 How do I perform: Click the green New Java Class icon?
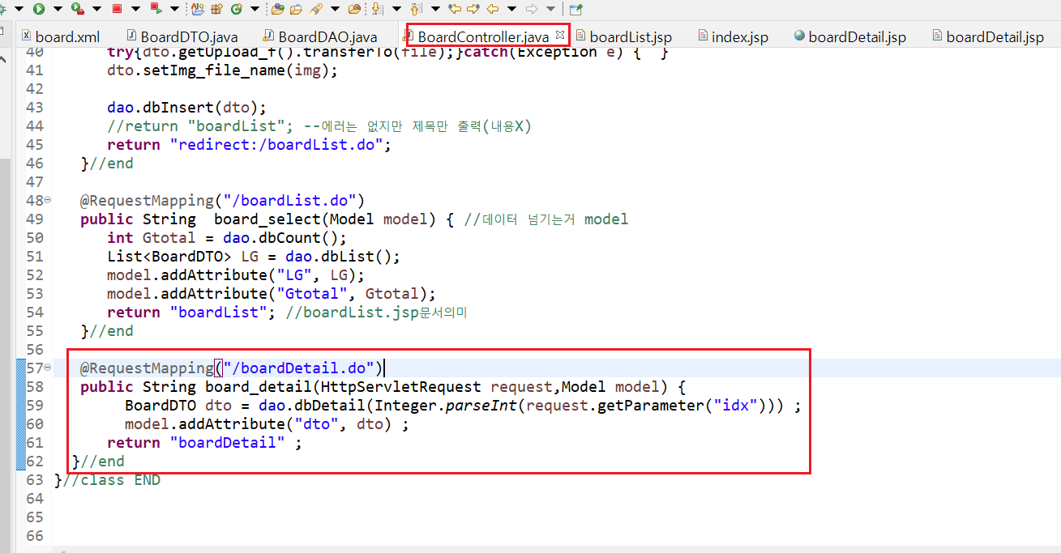[236, 9]
